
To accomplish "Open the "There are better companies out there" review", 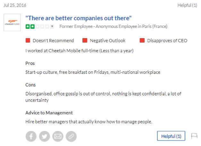I will click(x=79, y=18).
